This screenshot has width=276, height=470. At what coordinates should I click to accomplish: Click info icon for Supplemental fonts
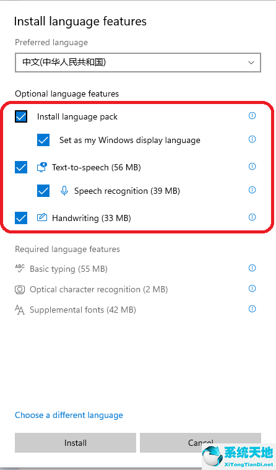coord(252,309)
